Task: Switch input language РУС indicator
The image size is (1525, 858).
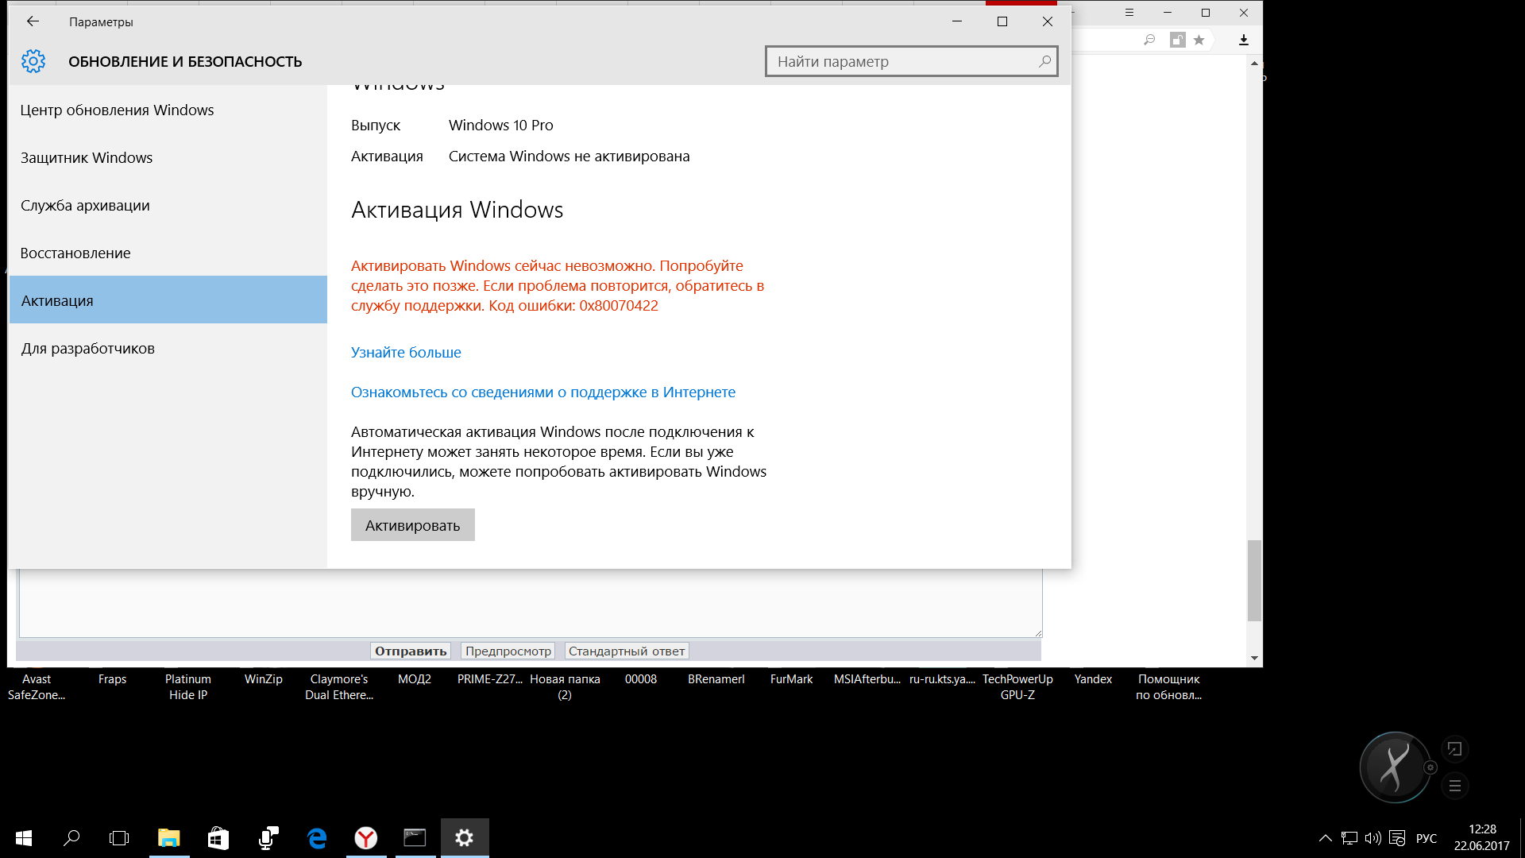Action: pos(1427,838)
